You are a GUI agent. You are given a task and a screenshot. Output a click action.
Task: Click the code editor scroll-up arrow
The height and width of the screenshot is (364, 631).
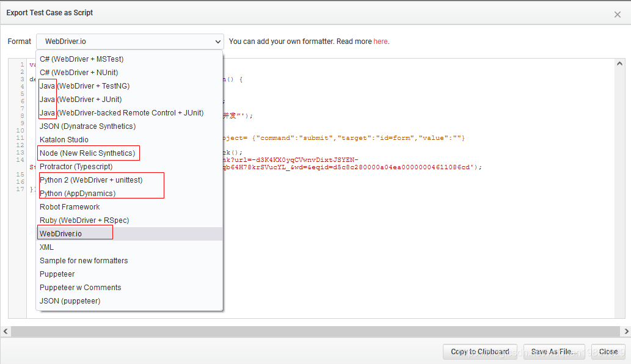coord(620,64)
